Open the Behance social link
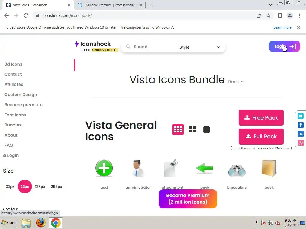This screenshot has width=306, height=229. pos(301,134)
